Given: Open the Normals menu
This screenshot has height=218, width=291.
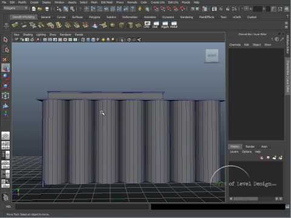Looking at the screenshot, I should [x=132, y=2].
